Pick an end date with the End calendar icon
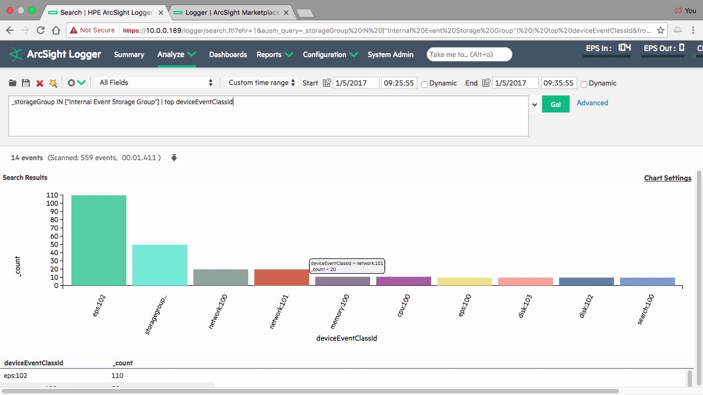Viewport: 703px width, 395px height. point(486,83)
